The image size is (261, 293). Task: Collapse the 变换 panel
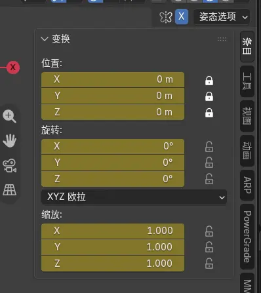pyautogui.click(x=45, y=39)
